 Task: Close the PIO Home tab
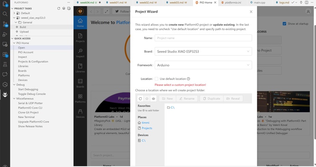tap(215, 3)
